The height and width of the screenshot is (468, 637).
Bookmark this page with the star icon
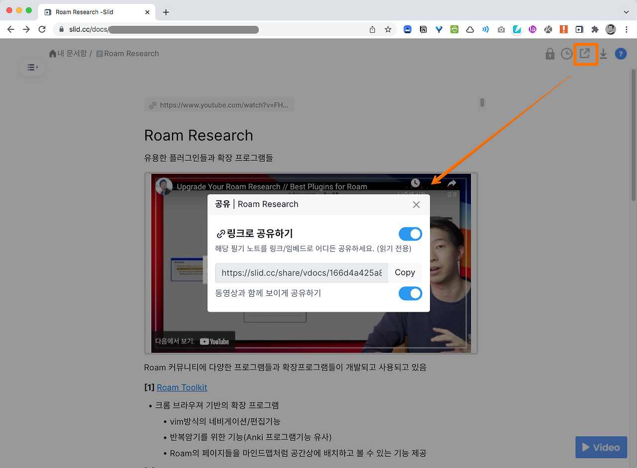[388, 29]
